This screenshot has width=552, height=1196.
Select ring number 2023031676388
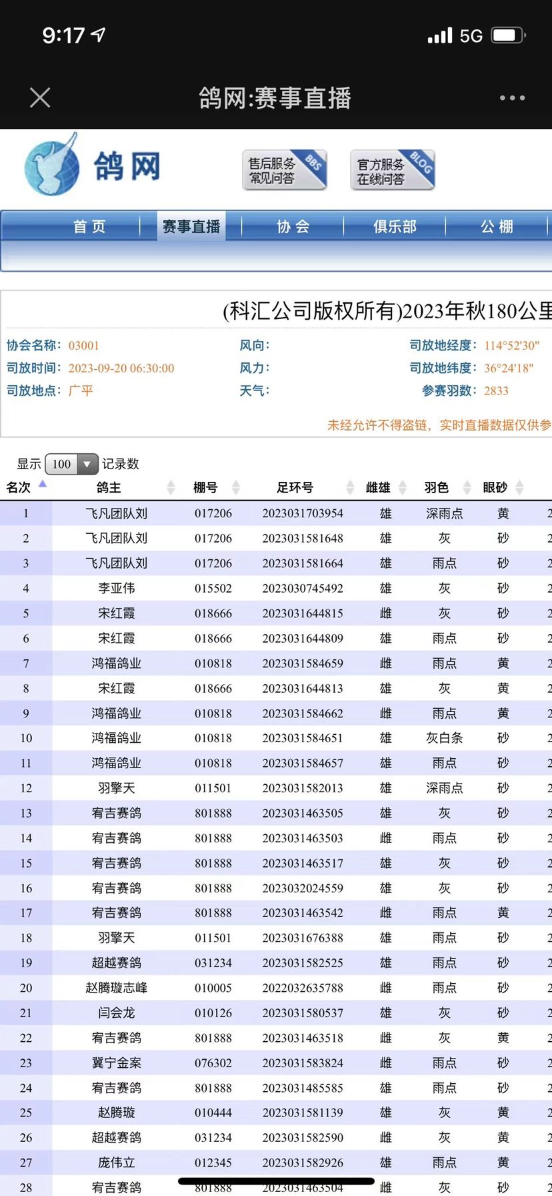point(303,938)
